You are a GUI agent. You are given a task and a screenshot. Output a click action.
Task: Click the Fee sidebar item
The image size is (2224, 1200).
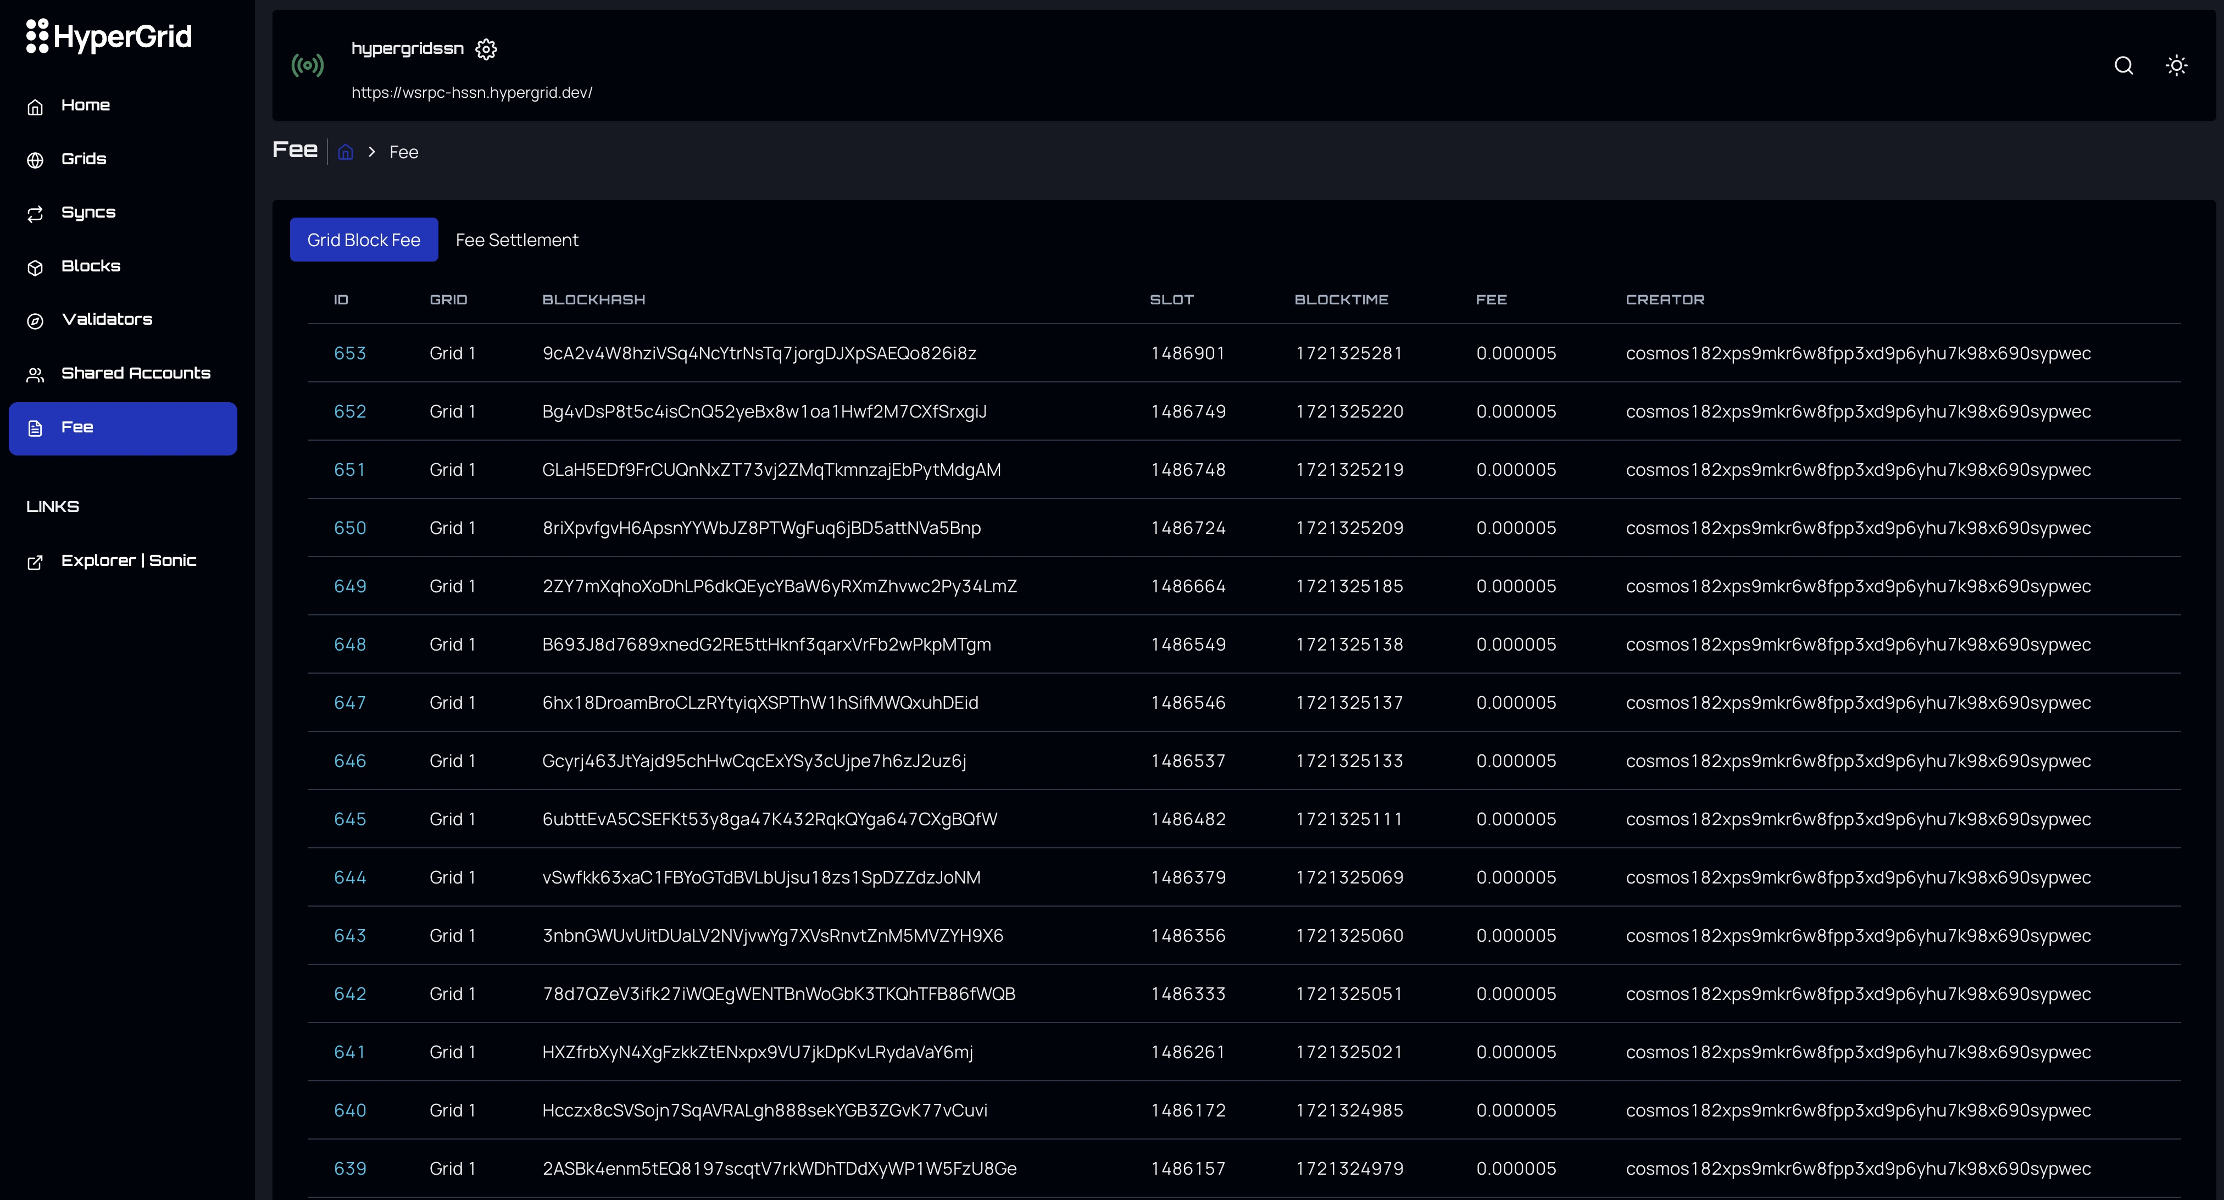(123, 428)
